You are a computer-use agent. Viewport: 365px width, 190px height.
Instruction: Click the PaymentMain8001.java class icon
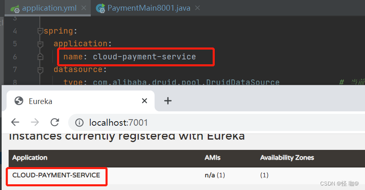tap(101, 8)
